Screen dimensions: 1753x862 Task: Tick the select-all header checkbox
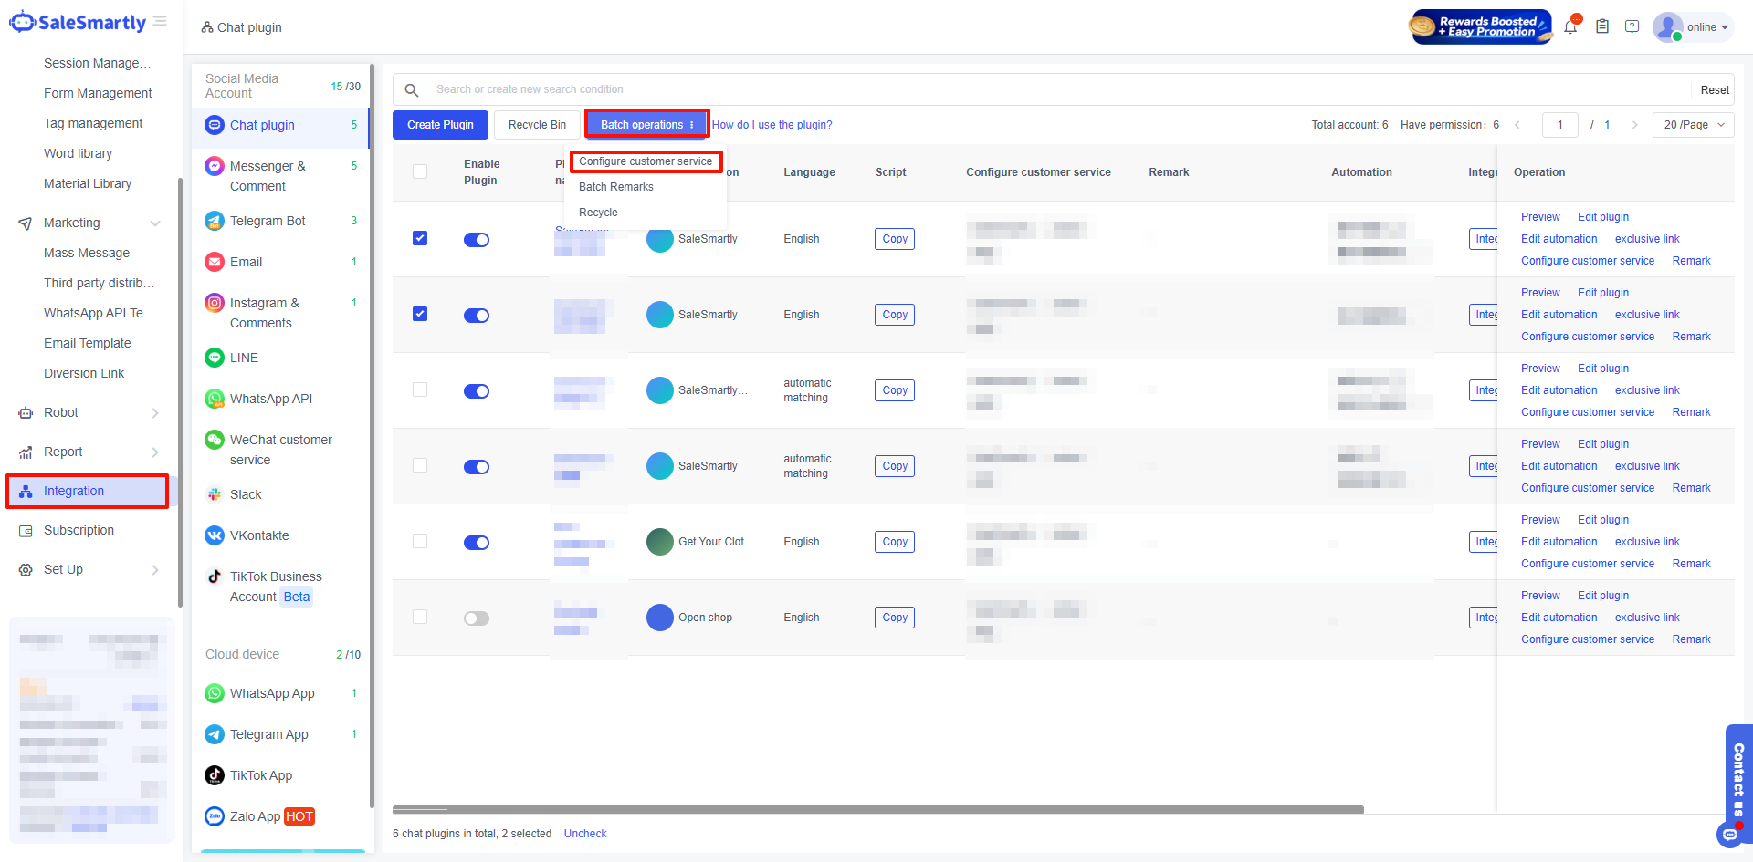tap(420, 171)
